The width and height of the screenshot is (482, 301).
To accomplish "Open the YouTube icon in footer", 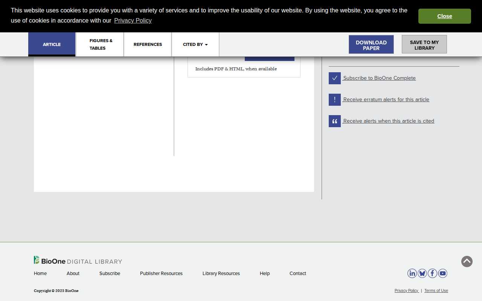I will 442,274.
